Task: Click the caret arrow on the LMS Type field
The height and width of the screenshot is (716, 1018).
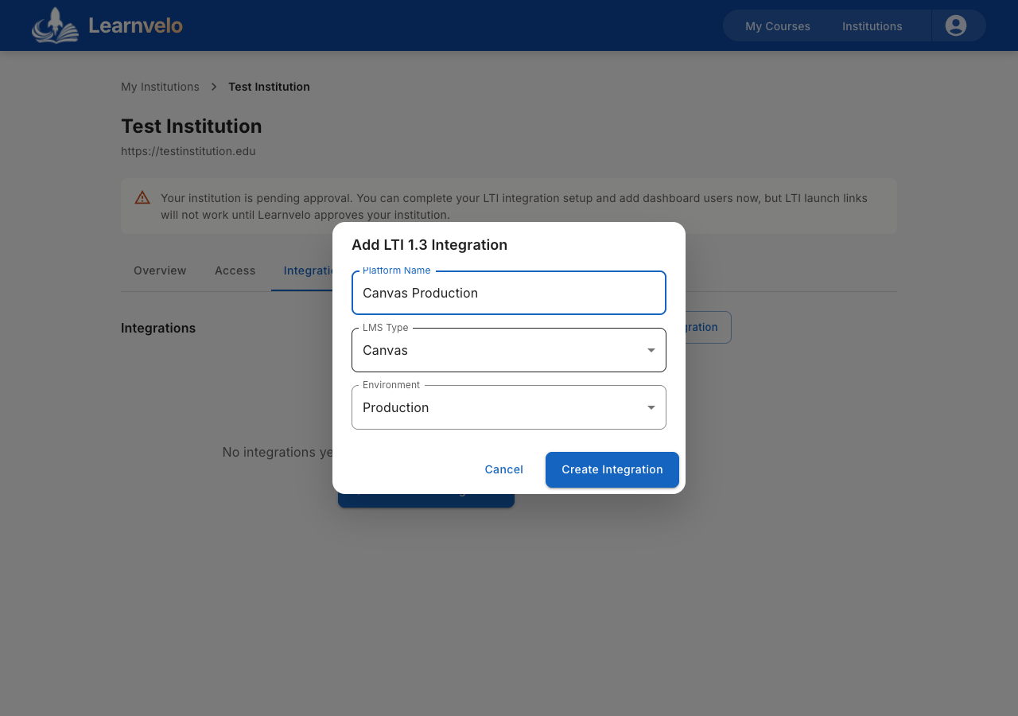Action: coord(651,350)
